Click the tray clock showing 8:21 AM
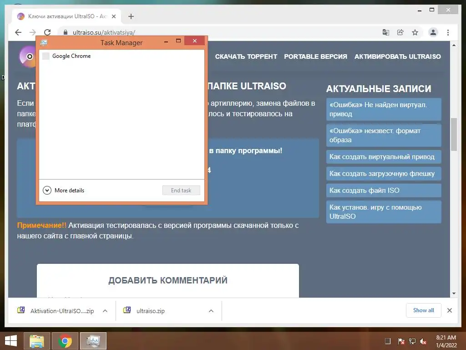Screen dimensions: 466x350 (446, 341)
